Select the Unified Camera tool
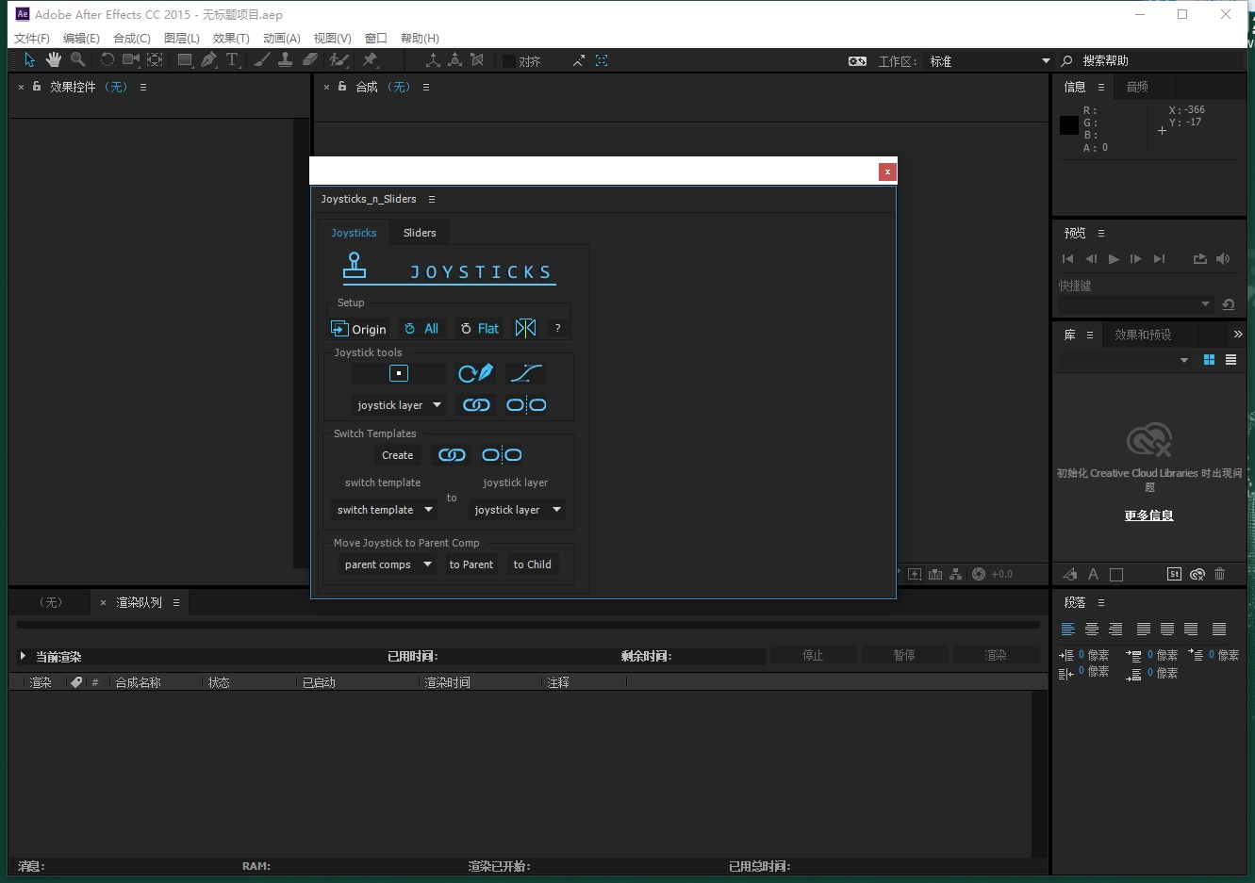 pos(131,59)
